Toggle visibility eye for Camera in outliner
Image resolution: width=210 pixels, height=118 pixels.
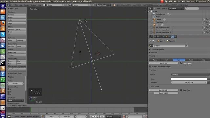[204, 19]
